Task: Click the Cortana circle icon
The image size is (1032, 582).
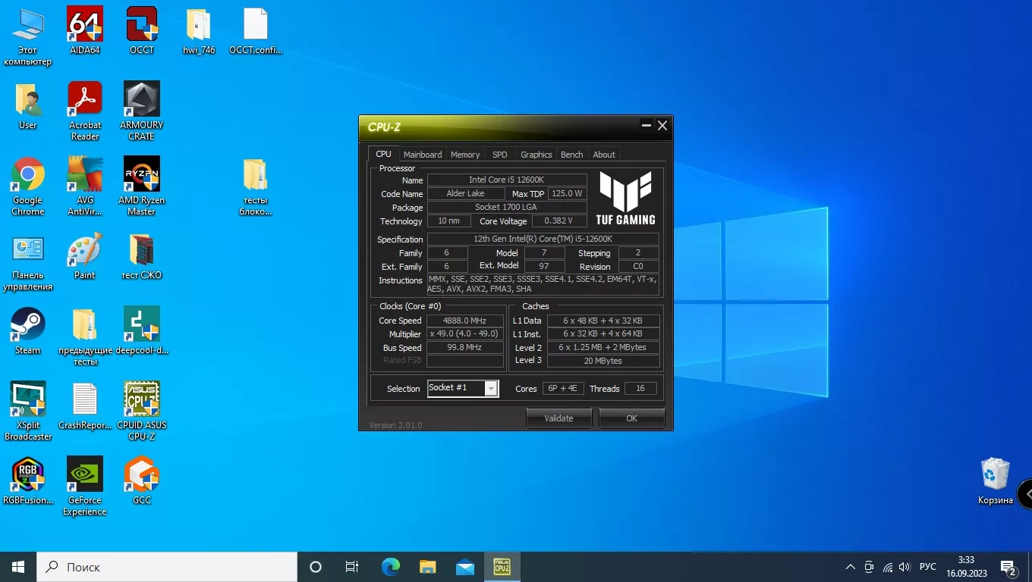Action: pyautogui.click(x=316, y=567)
